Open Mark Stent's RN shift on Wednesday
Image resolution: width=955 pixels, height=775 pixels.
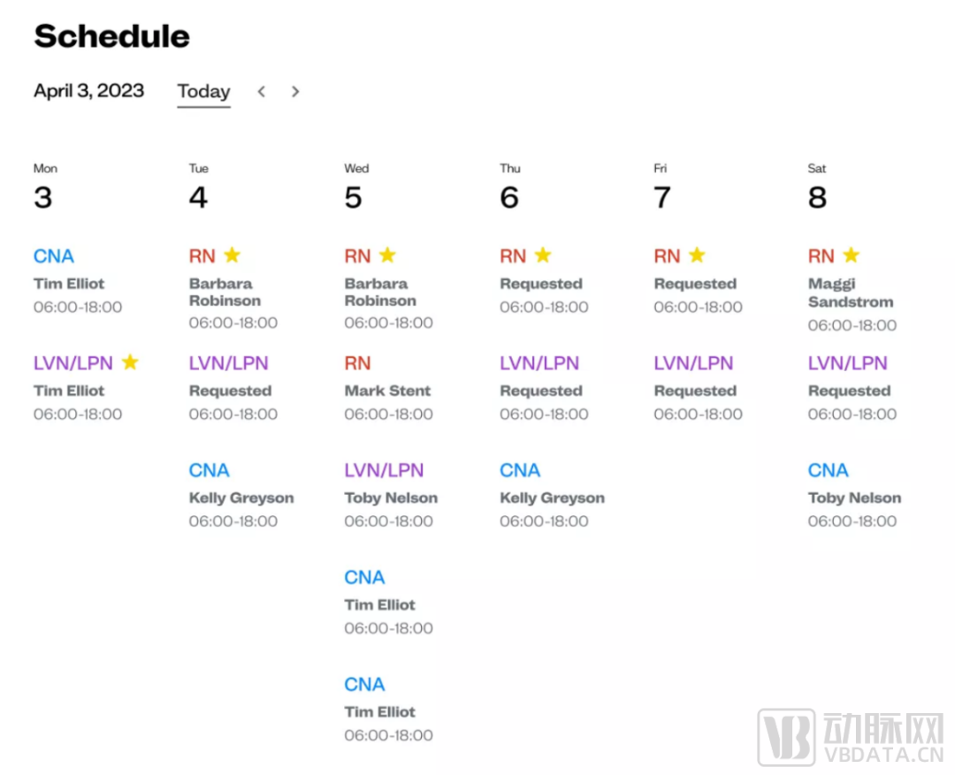tap(387, 390)
